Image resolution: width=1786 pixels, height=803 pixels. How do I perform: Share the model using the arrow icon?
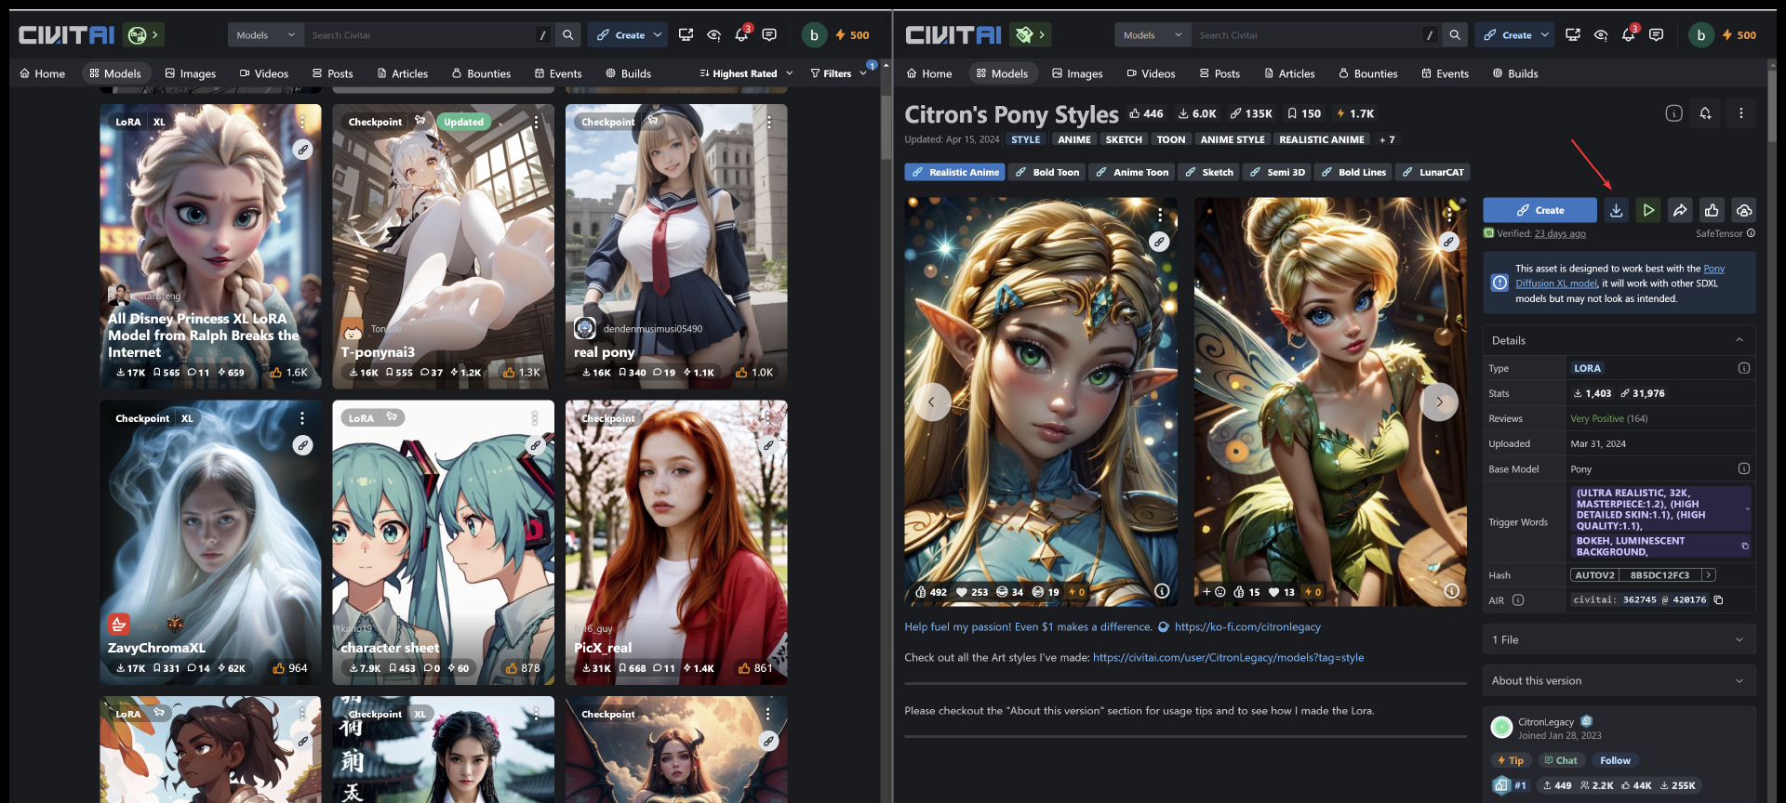tap(1680, 210)
